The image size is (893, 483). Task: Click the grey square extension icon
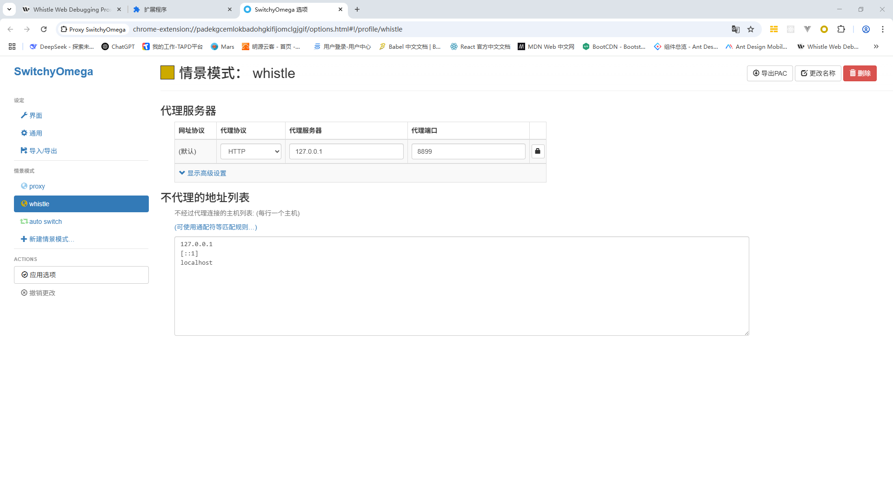click(x=791, y=29)
